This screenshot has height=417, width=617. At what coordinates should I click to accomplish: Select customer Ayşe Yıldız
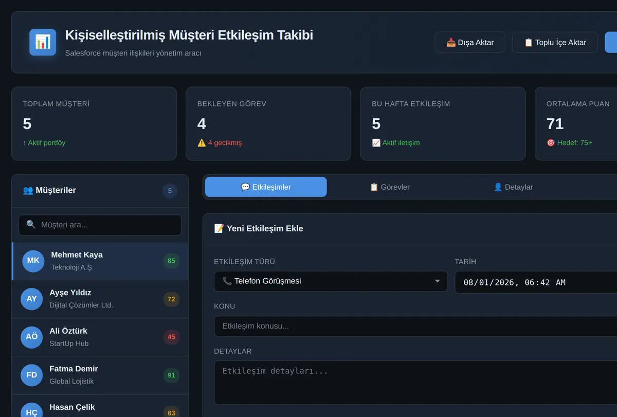100,299
